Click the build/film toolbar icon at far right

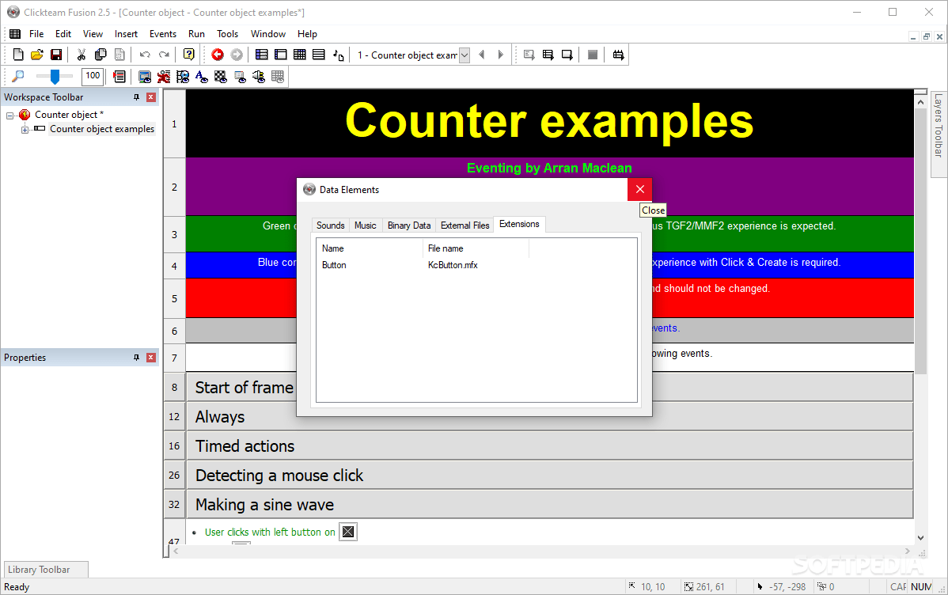[x=618, y=55]
